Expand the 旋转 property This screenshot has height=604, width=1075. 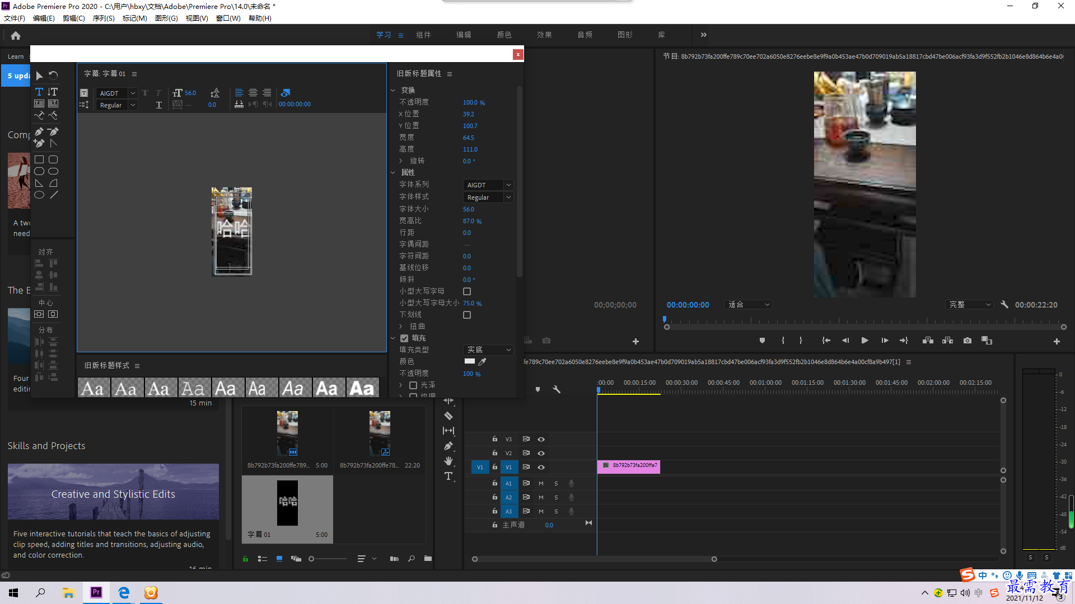pyautogui.click(x=401, y=161)
